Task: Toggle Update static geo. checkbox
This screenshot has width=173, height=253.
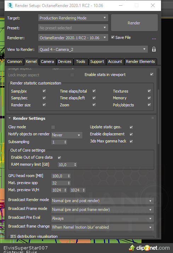Action: coord(131,127)
